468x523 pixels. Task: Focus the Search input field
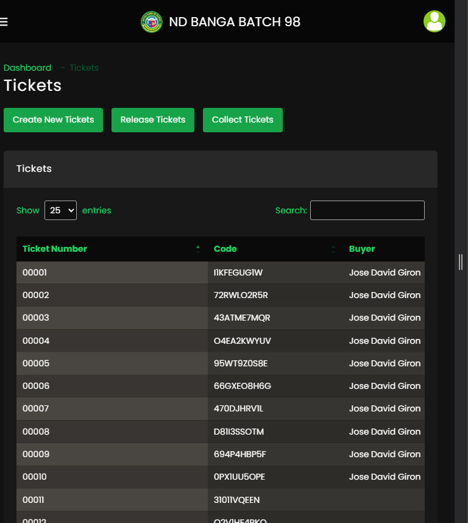pos(367,210)
